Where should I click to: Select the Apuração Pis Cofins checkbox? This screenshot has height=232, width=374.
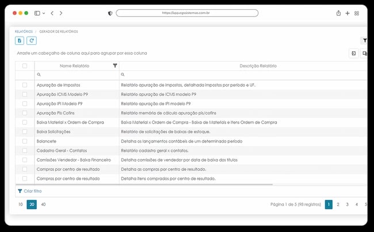(x=25, y=113)
